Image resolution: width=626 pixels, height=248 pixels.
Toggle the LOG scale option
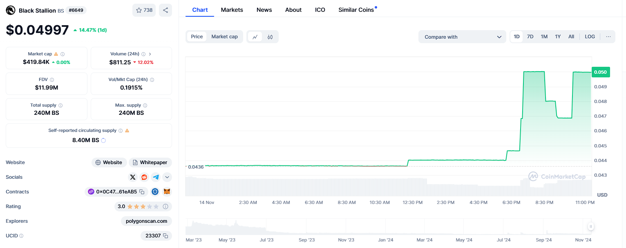590,37
